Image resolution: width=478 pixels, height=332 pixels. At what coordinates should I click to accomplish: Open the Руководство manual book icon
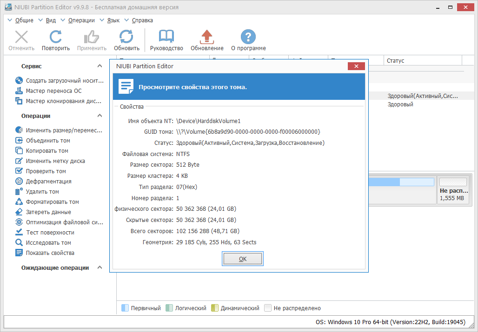coord(166,37)
